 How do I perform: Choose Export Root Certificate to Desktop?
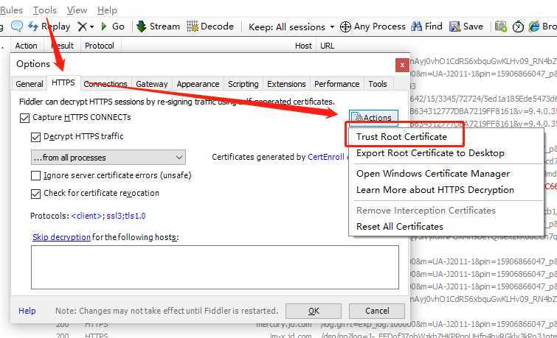[x=430, y=153]
